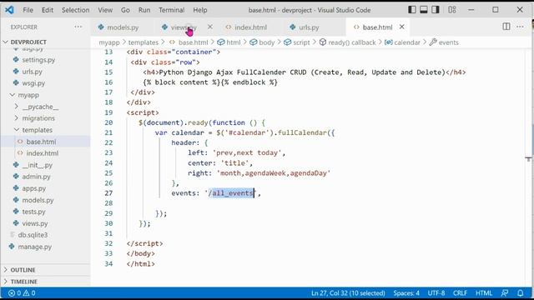Viewport: 534px width, 300px height.
Task: Click the feedback icon in status bar
Action: (x=505, y=292)
